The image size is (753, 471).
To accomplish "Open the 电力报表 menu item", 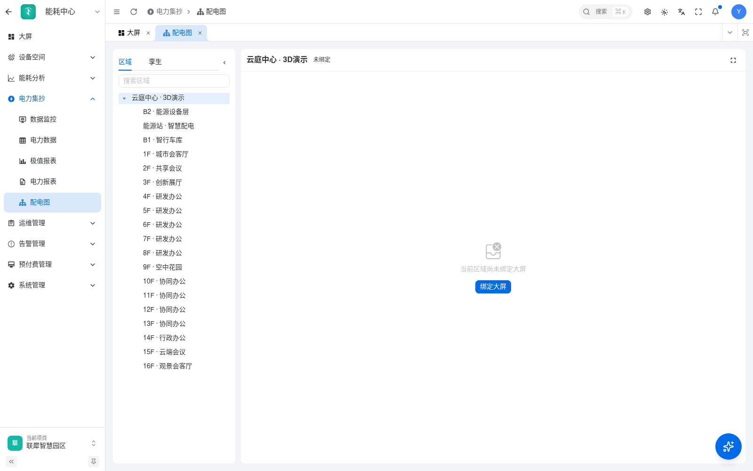I will point(52,181).
